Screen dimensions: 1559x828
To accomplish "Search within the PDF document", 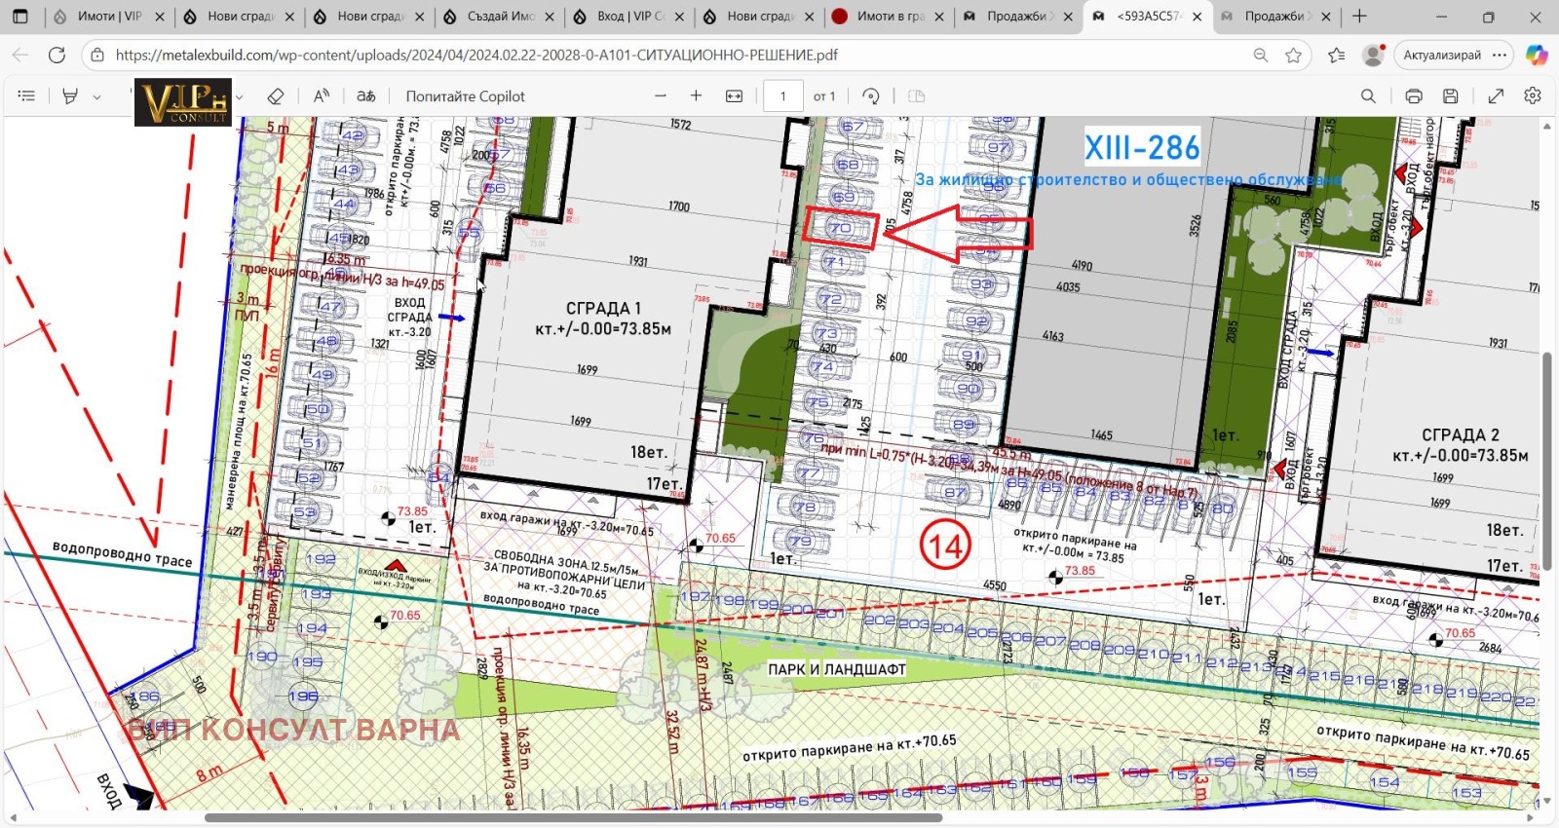I will click(x=1368, y=95).
